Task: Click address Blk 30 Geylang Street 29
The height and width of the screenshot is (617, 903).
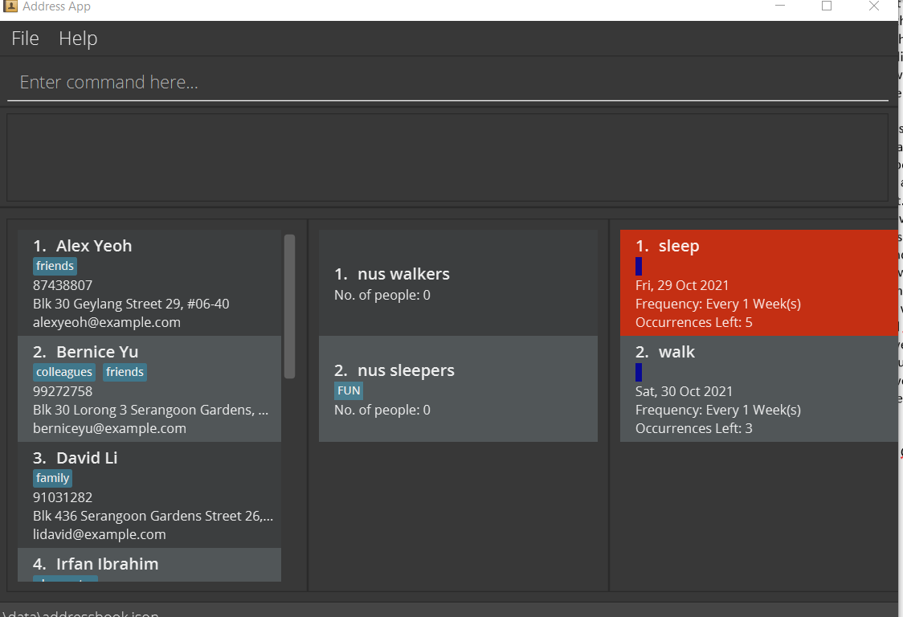Action: [x=131, y=304]
